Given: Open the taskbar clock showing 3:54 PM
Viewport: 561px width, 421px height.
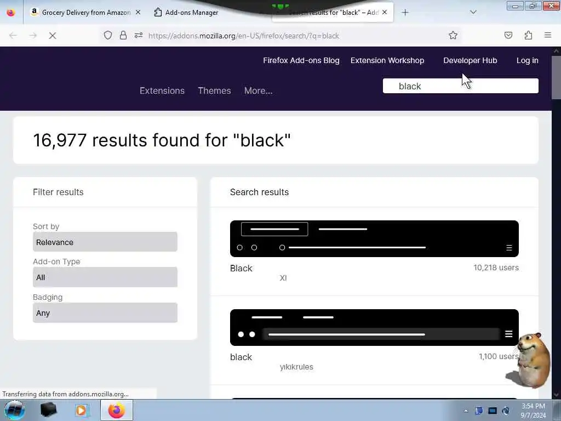Looking at the screenshot, I should tap(533, 411).
